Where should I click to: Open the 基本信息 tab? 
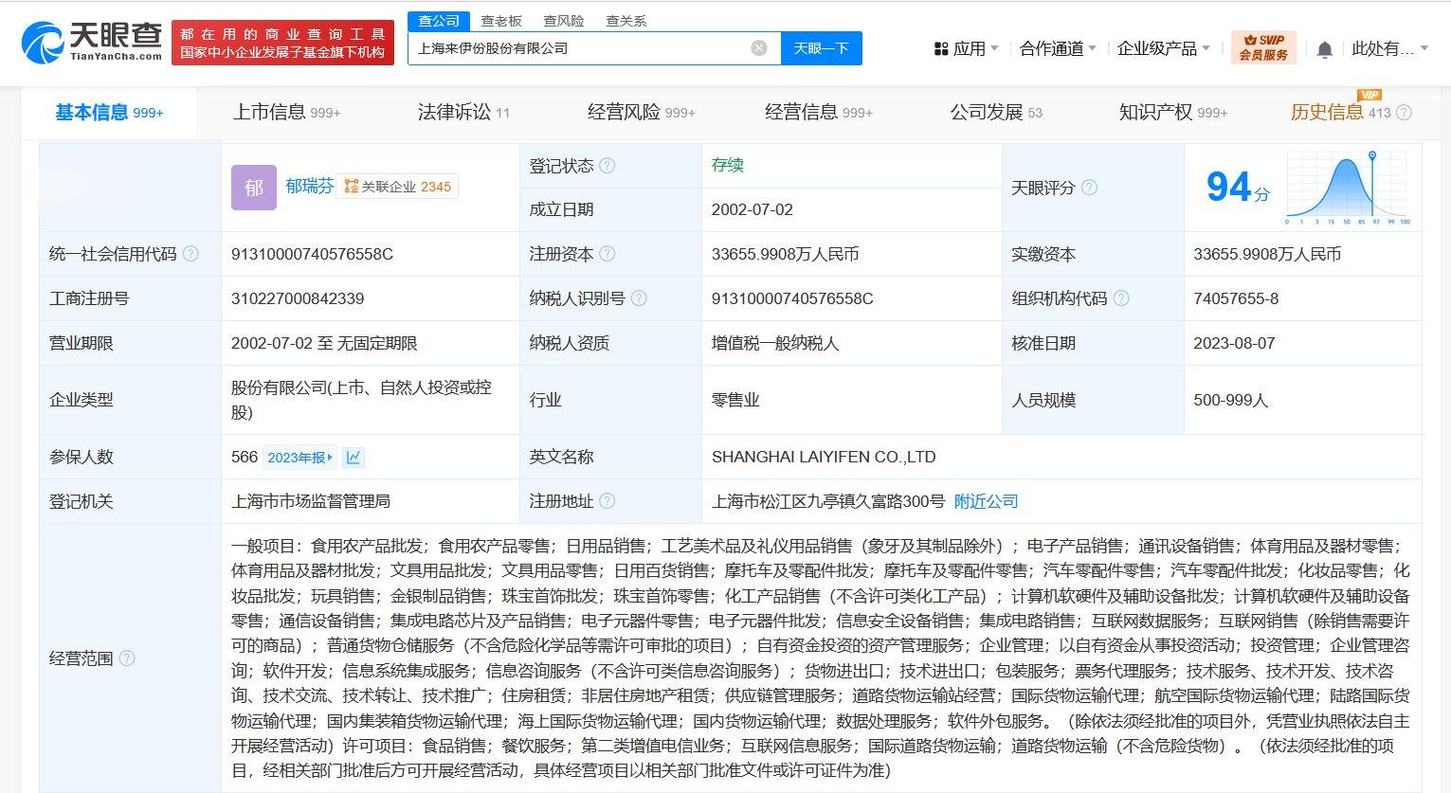[x=109, y=113]
